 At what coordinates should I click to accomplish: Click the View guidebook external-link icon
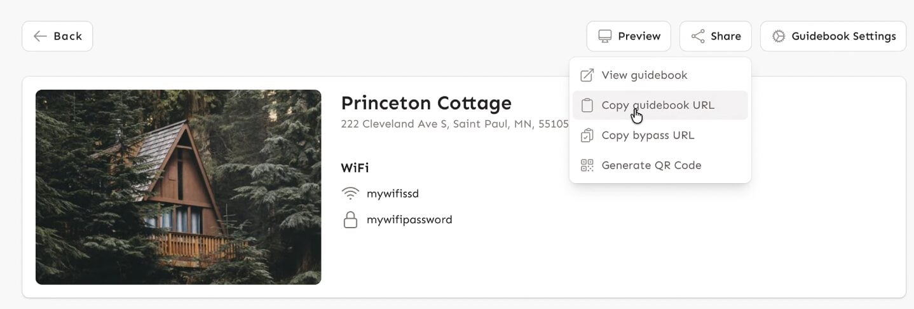coord(587,75)
